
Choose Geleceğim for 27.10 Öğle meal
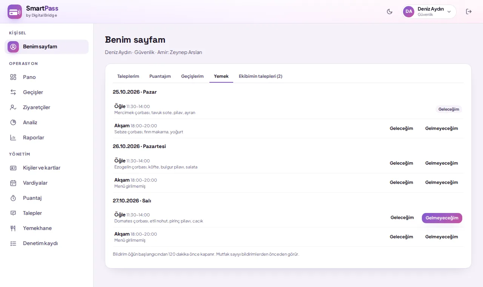point(402,218)
